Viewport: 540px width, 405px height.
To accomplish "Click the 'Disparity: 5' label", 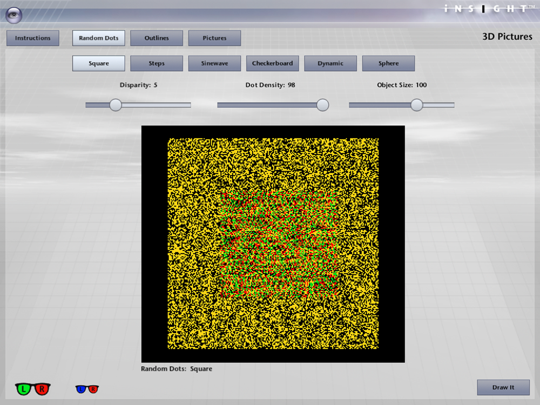I will 138,85.
